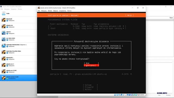Open the Maszyna menu in VirtualBox Manager
The width and height of the screenshot is (174, 98).
(7, 9)
